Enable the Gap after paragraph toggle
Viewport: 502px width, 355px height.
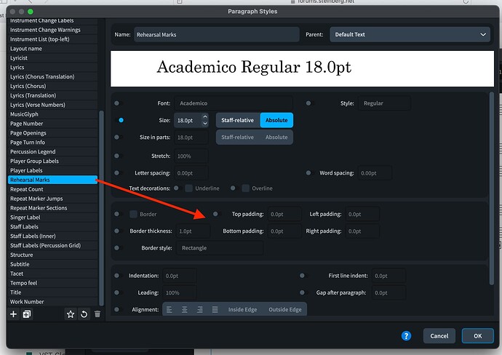(303, 292)
